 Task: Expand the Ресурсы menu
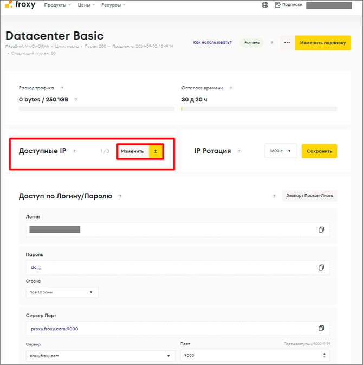[x=113, y=5]
